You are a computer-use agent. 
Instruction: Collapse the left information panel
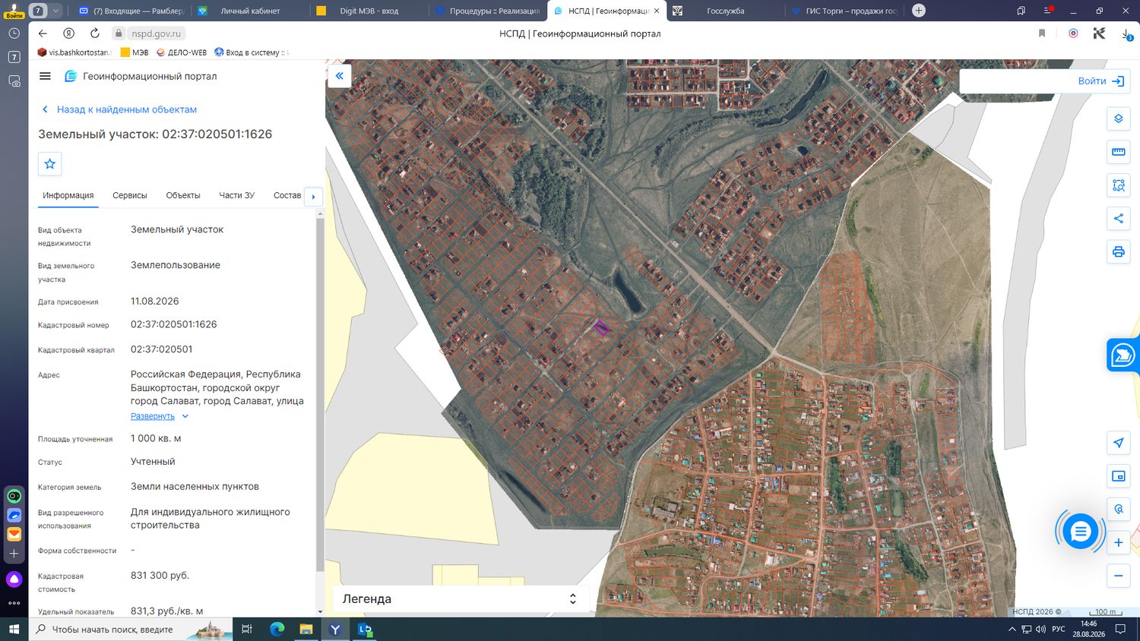[339, 76]
